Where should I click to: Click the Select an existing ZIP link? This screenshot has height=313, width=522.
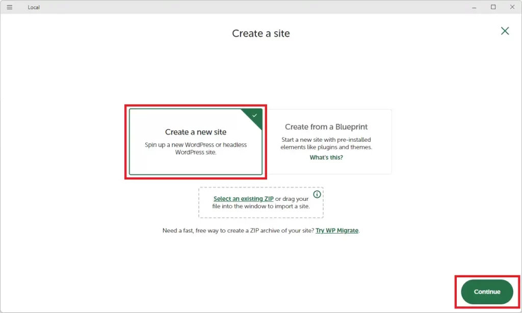[x=243, y=199]
